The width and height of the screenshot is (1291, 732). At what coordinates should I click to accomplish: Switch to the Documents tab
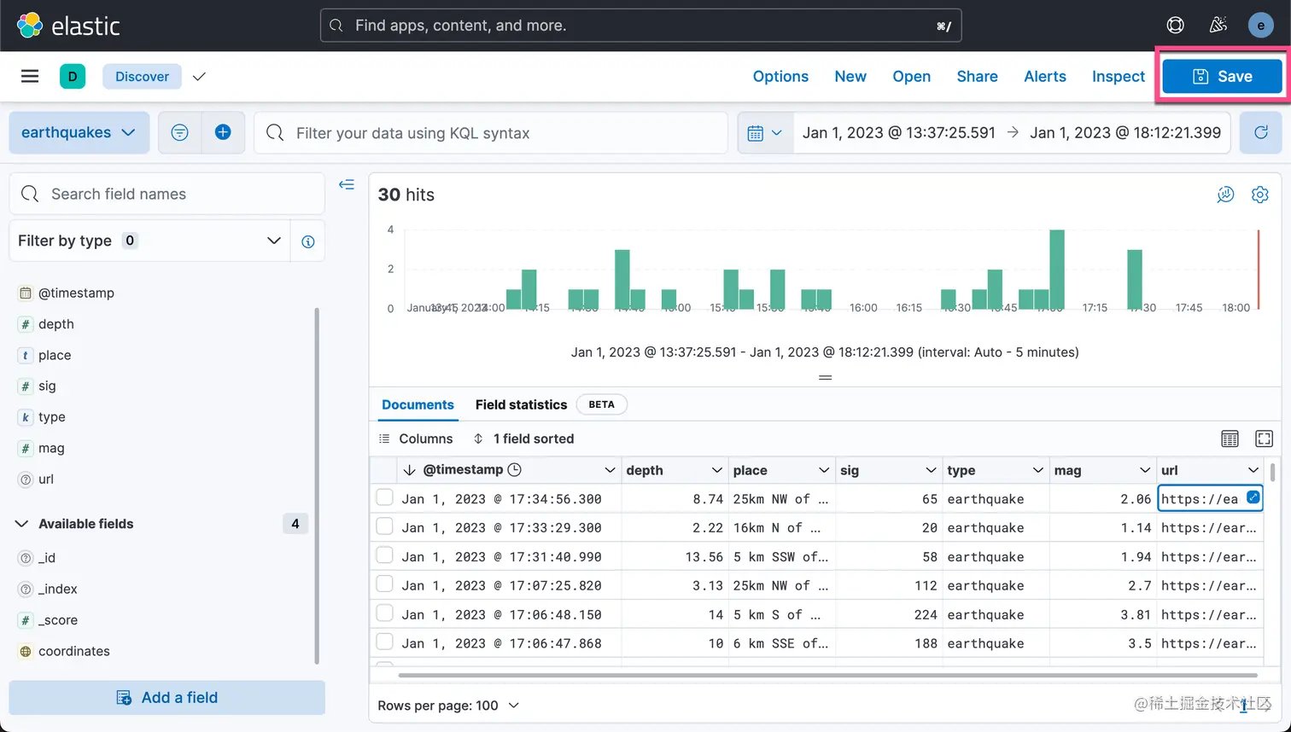coord(418,404)
